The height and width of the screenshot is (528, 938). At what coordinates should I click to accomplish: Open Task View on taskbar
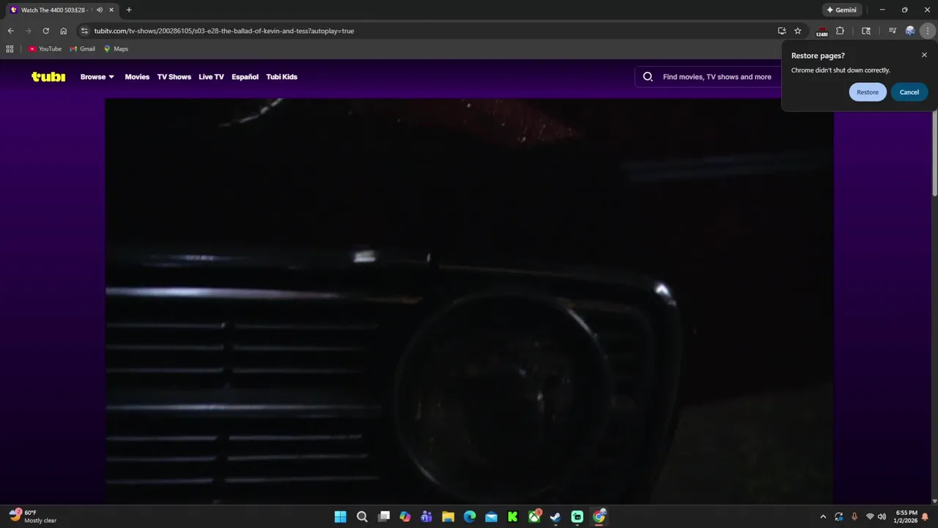click(384, 517)
